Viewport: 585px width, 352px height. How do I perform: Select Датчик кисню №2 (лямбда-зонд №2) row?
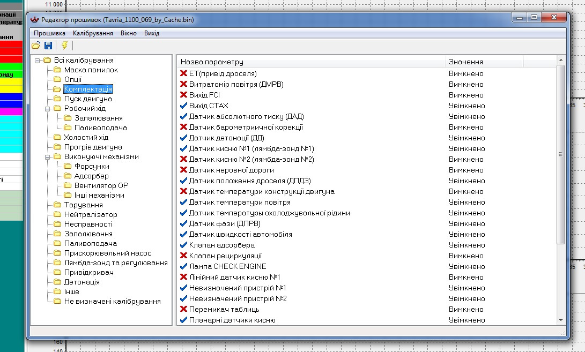coord(367,159)
